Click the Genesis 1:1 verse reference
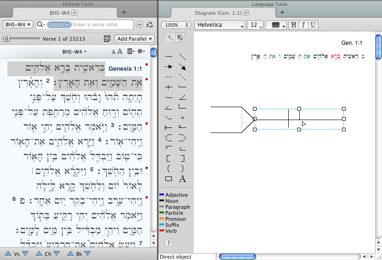This screenshot has width=382, height=260. point(125,69)
